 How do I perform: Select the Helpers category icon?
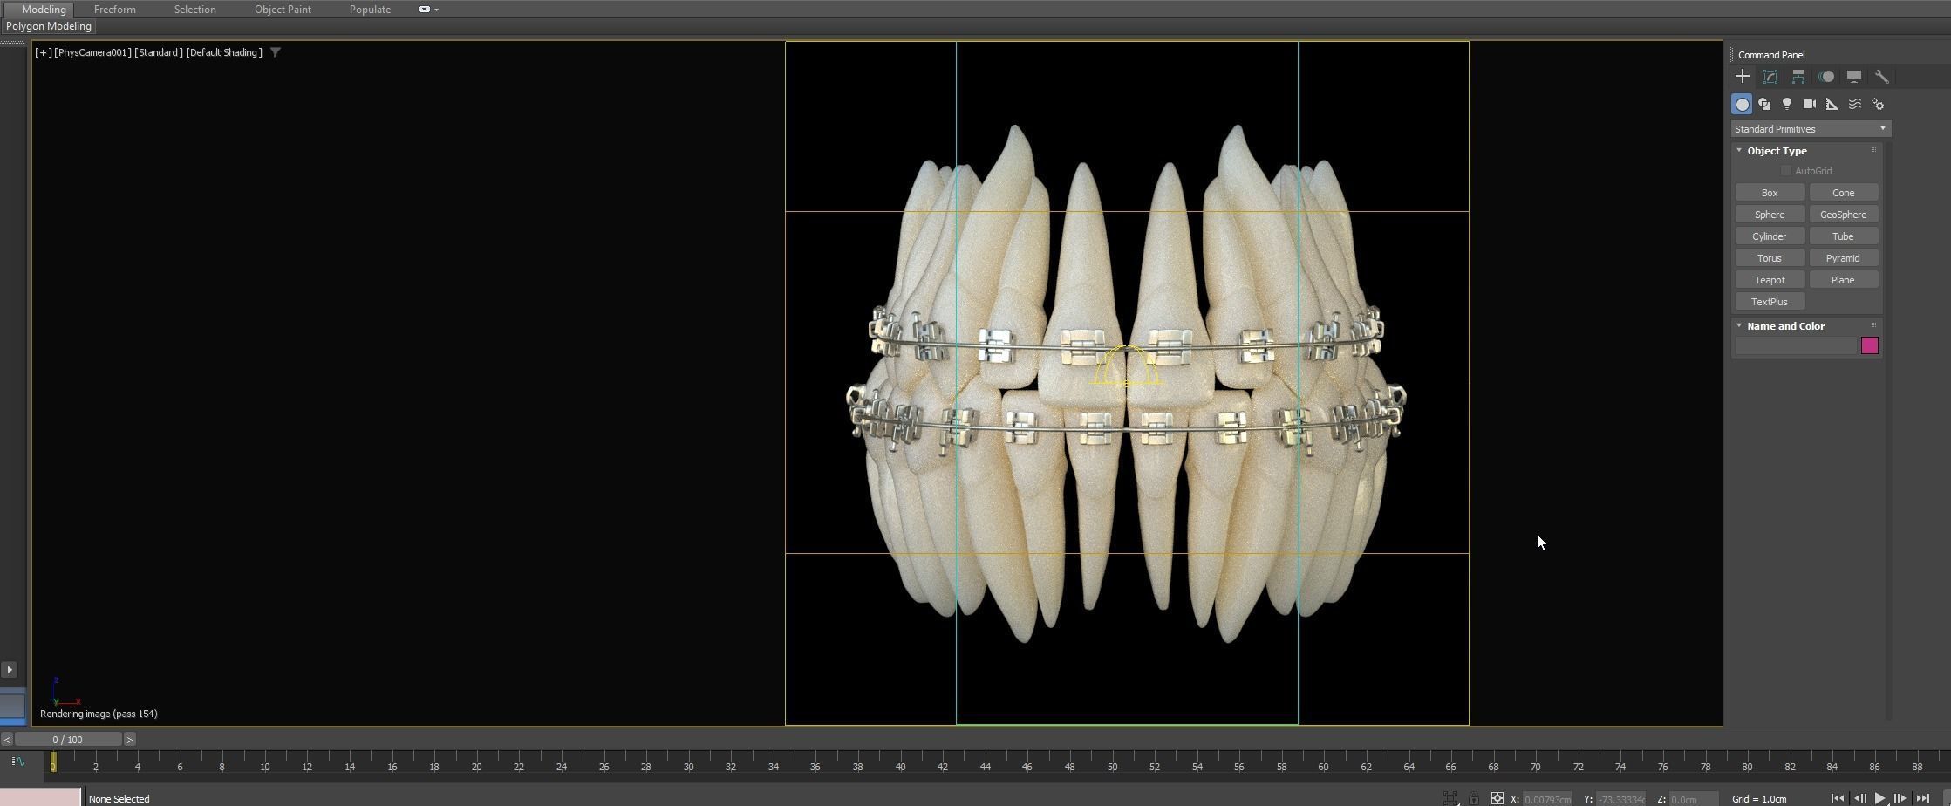click(x=1832, y=104)
